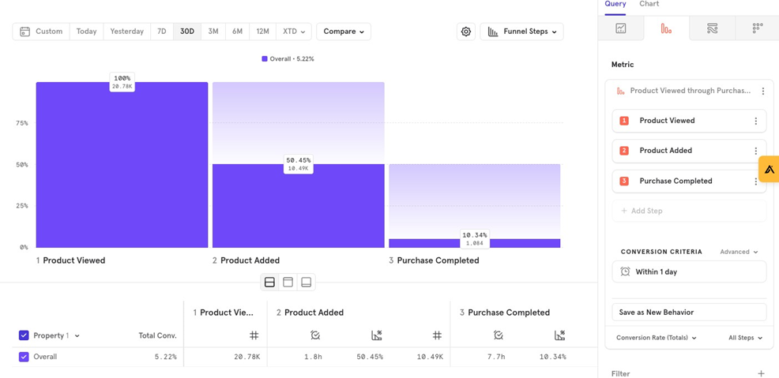Expand Conversion Rate (Totals) dropdown
The height and width of the screenshot is (378, 779).
[x=656, y=338]
